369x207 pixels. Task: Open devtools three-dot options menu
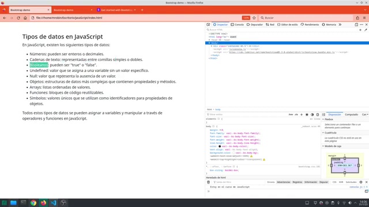362,24
